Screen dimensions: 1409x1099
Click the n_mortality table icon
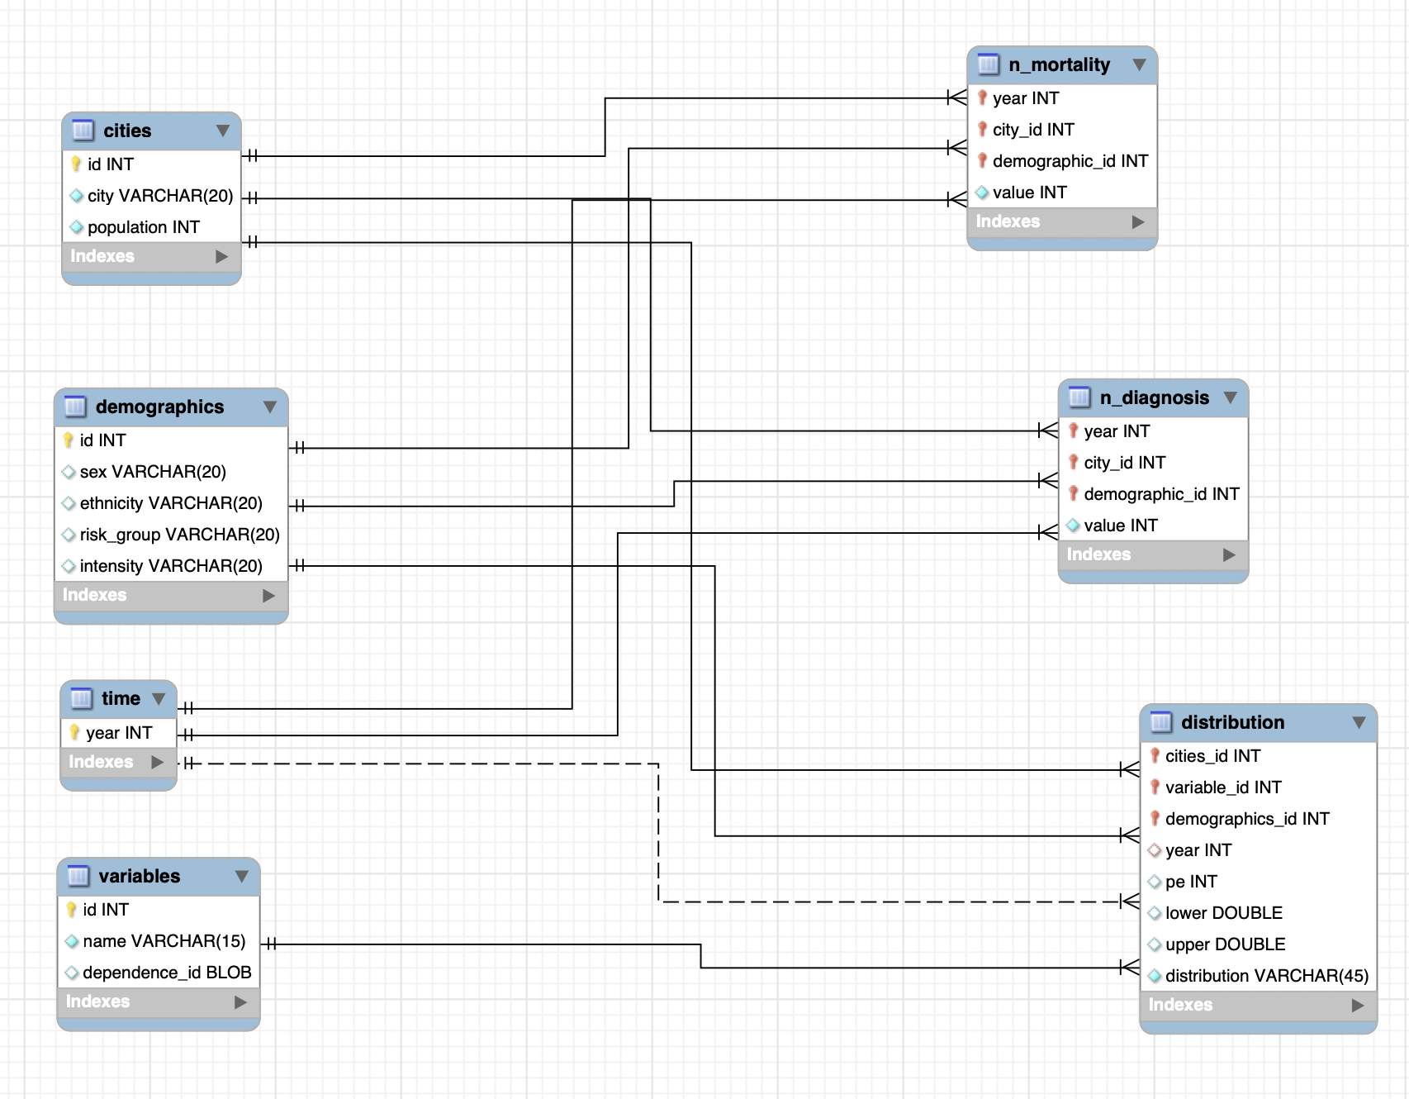point(989,64)
